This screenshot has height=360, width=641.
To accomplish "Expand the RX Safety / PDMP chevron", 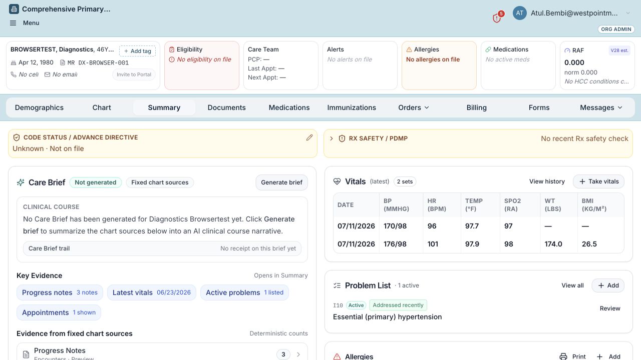I will point(332,138).
